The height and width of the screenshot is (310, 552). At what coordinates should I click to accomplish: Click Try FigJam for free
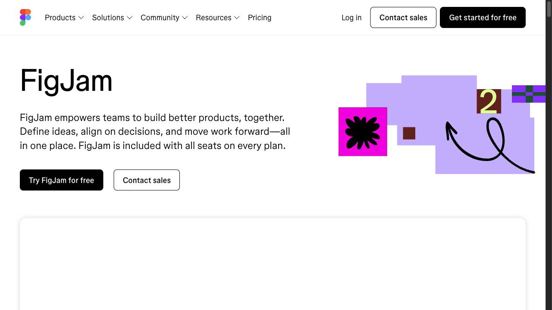(62, 180)
